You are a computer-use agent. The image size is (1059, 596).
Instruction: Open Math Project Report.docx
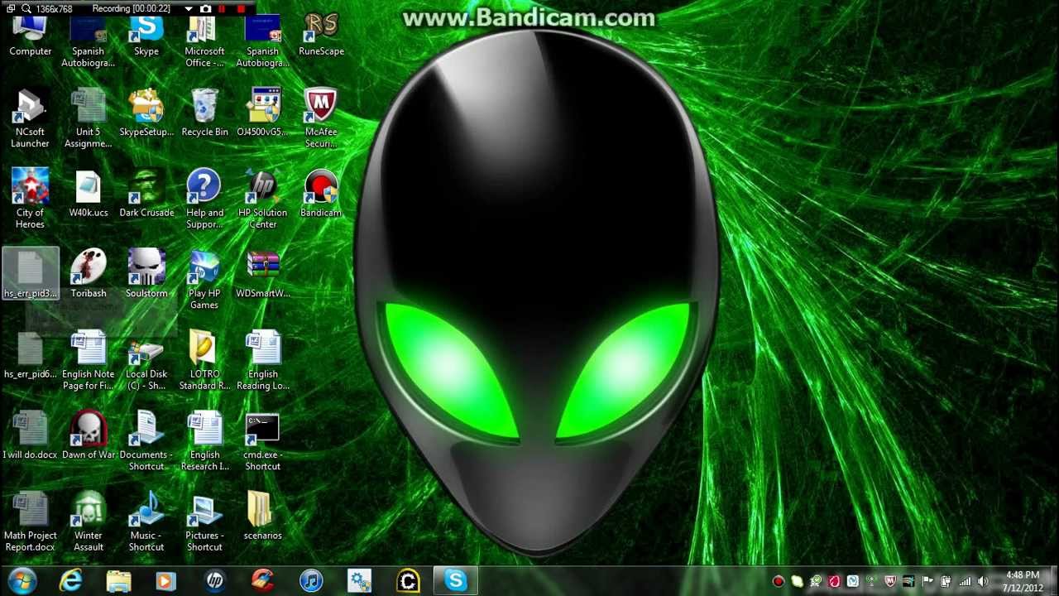click(x=30, y=521)
